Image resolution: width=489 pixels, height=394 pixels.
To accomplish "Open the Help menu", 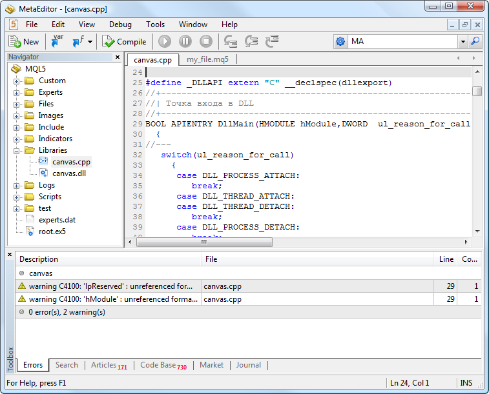I will [x=229, y=25].
